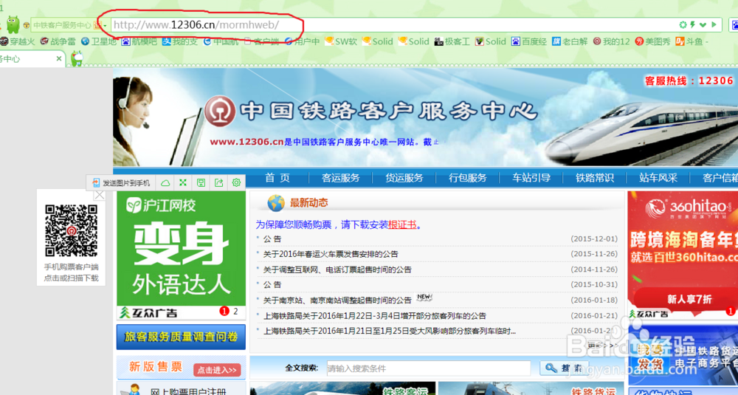Click 点击进入>> for 新版售票

tap(217, 370)
